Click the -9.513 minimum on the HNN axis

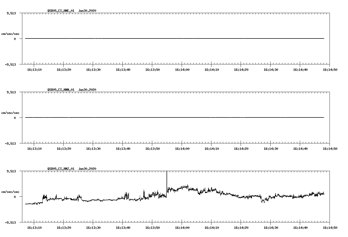coord(10,143)
